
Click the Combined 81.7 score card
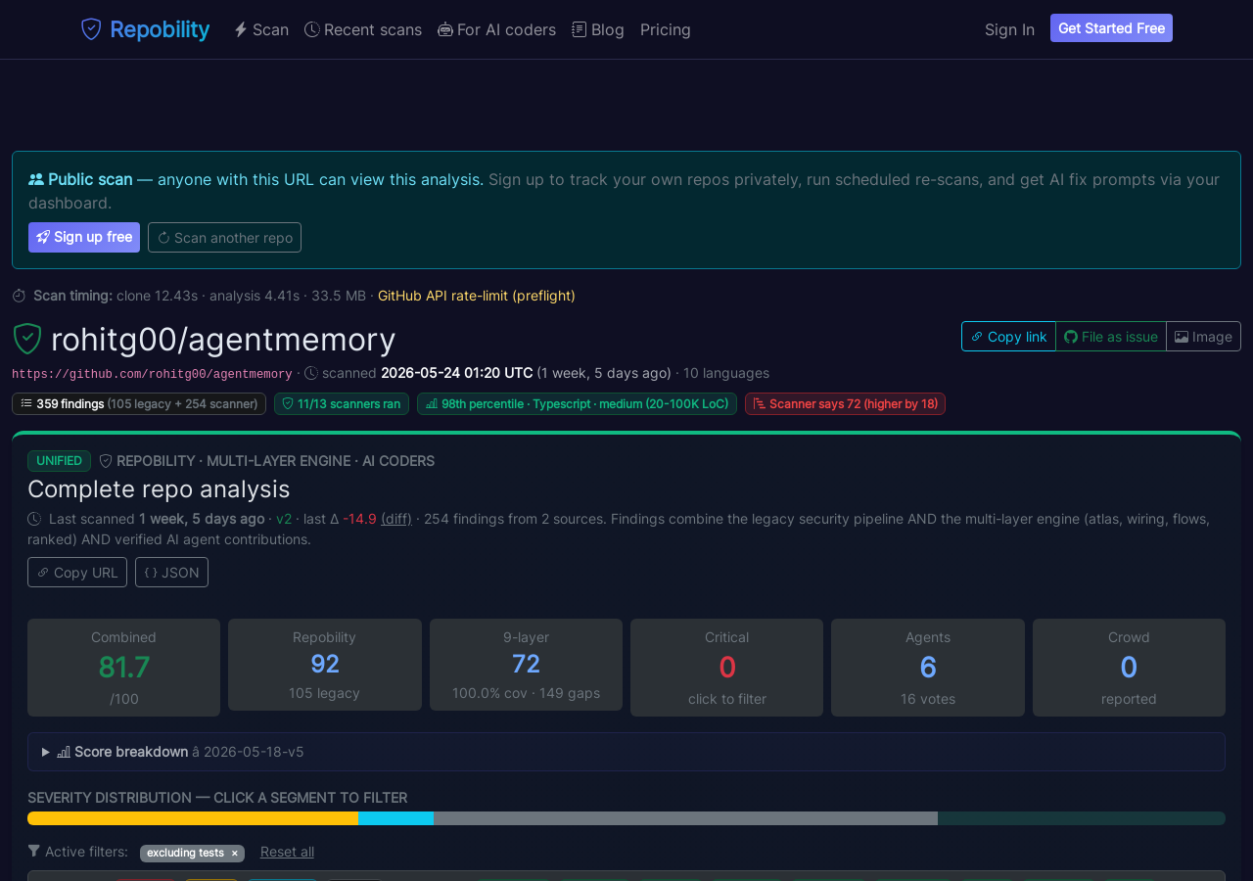click(x=123, y=668)
